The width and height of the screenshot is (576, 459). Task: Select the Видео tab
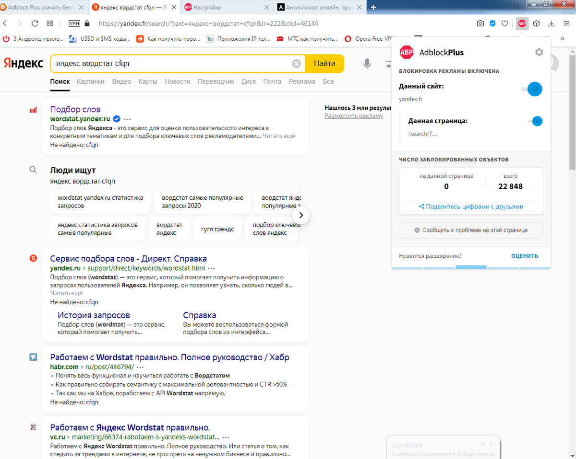click(x=121, y=81)
